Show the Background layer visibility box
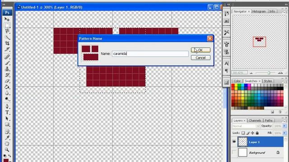The width and height of the screenshot is (289, 162). (x=234, y=152)
